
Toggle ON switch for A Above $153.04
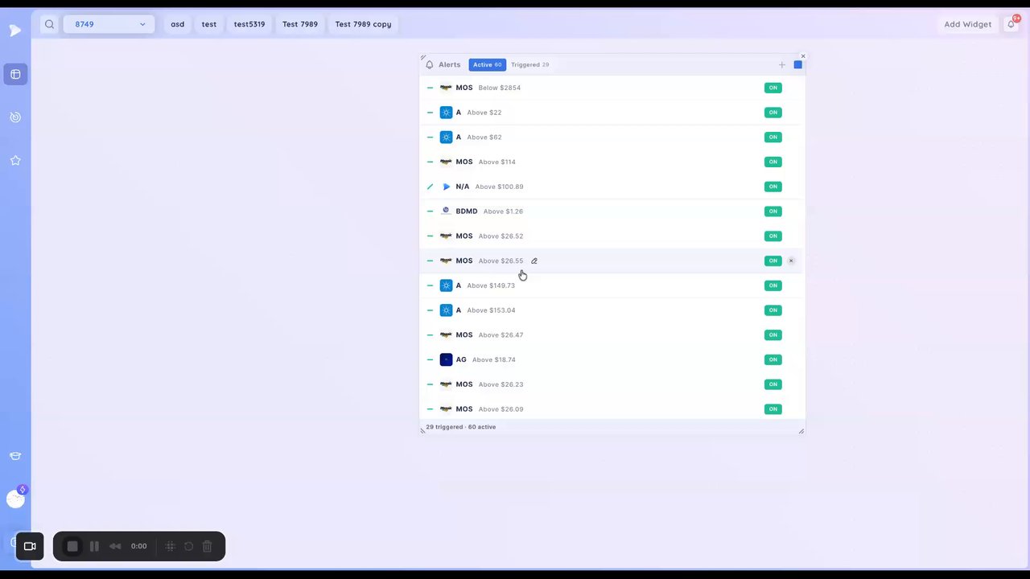[772, 310]
